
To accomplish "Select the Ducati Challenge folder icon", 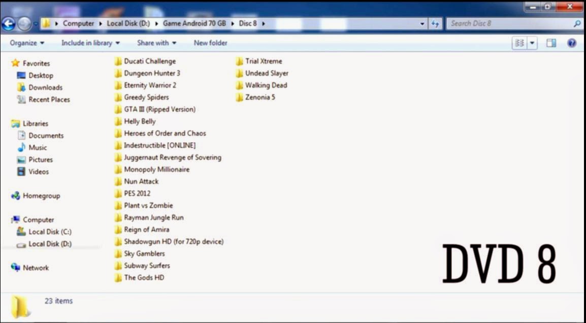I will click(x=118, y=61).
